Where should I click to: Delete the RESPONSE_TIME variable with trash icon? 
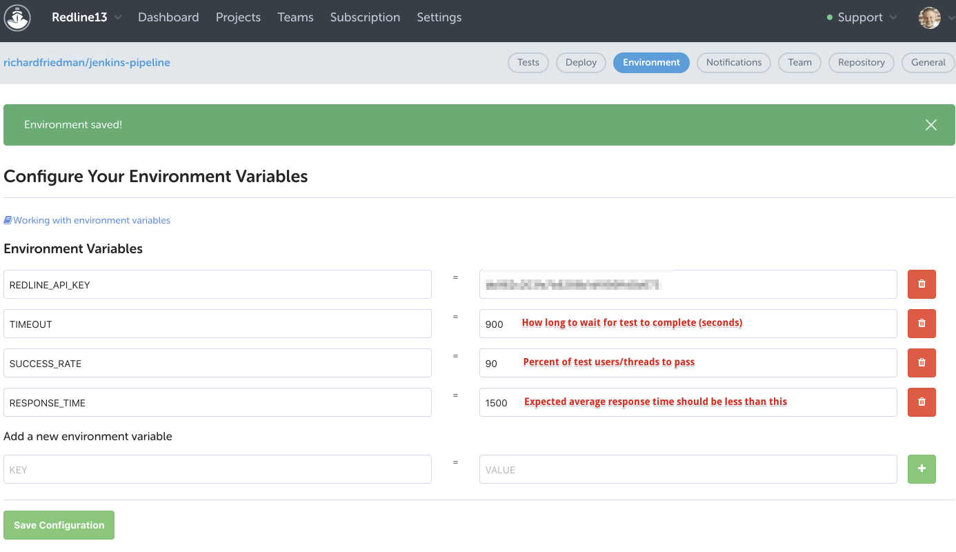tap(922, 402)
